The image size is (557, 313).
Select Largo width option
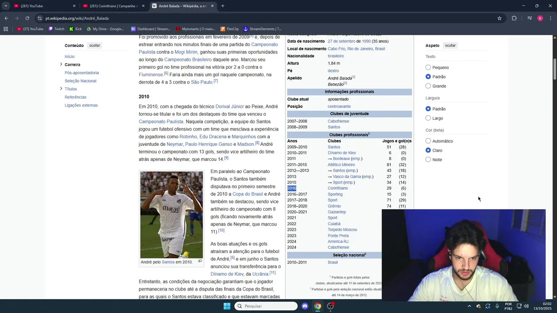(428, 118)
